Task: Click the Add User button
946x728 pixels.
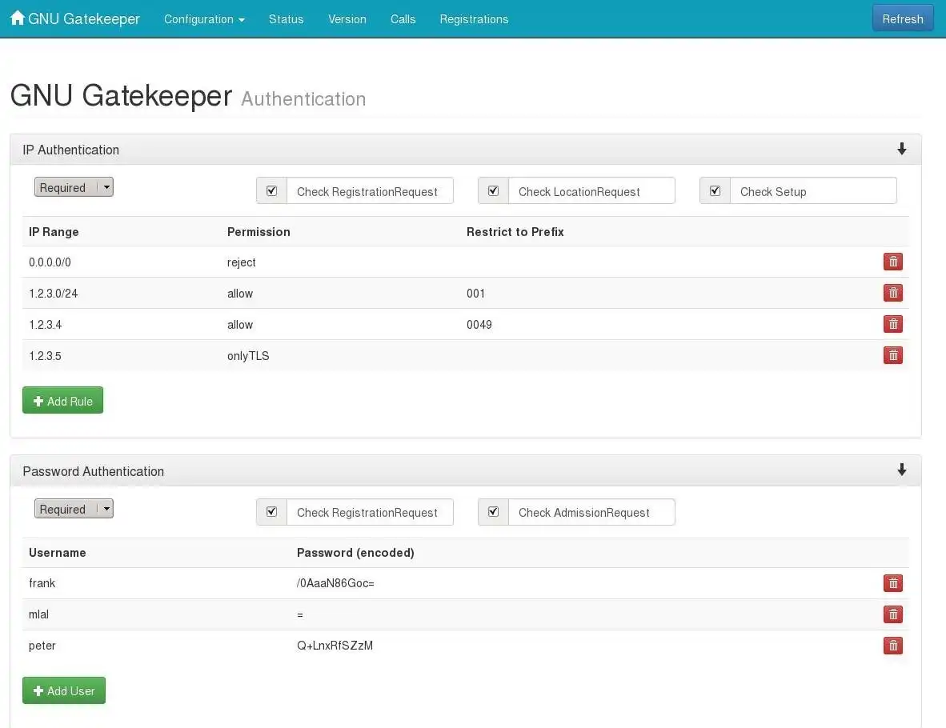Action: (64, 690)
